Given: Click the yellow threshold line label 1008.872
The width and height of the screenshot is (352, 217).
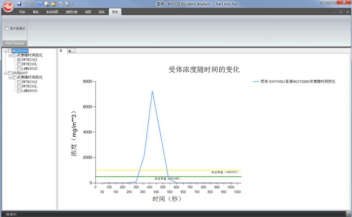Looking at the screenshot, I should click(225, 172).
